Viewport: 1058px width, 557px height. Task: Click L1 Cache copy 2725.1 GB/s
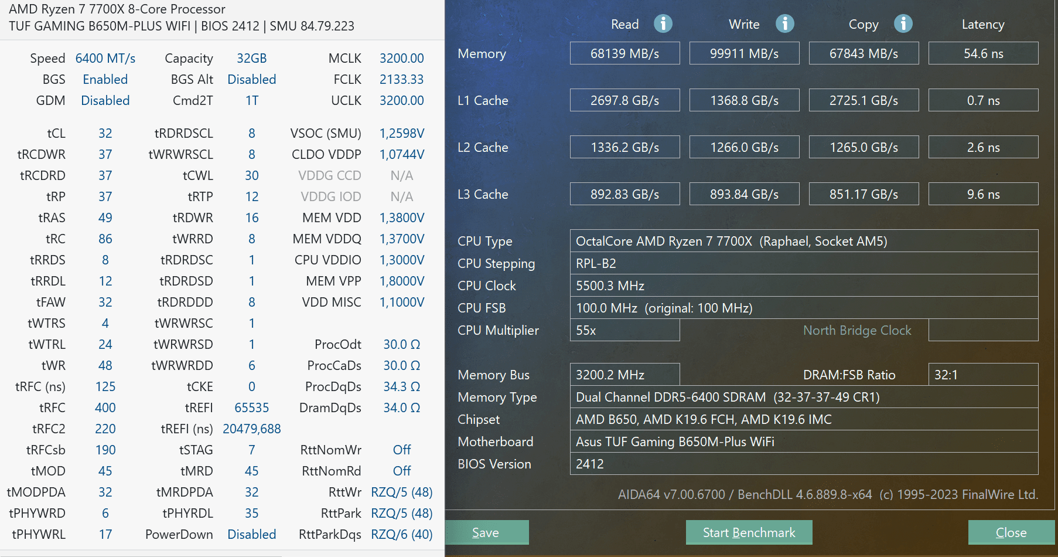coord(864,100)
